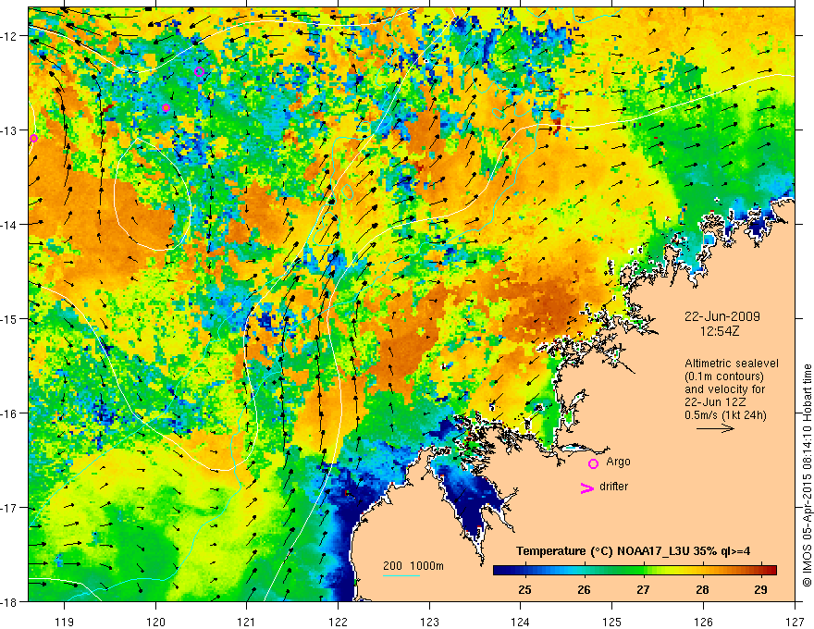Click the '120' longitude axis label
814x629 pixels.
coord(155,622)
